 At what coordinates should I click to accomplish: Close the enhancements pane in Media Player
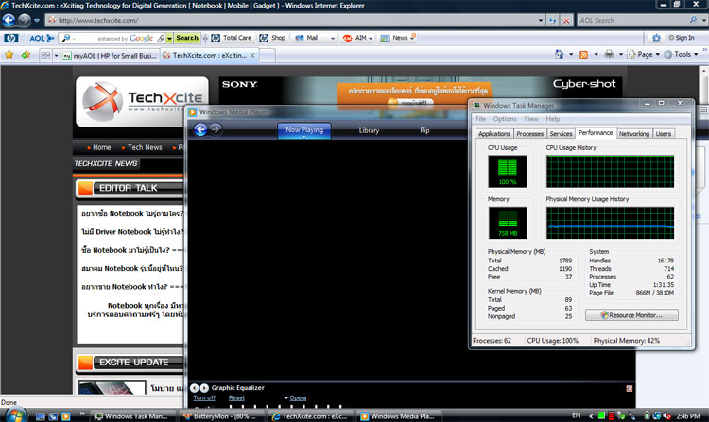[629, 388]
